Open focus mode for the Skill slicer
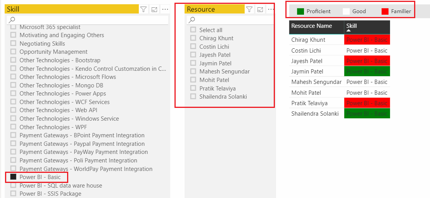430x198 pixels. 154,10
